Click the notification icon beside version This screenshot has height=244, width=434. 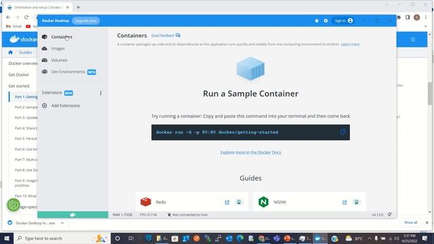coord(389,215)
